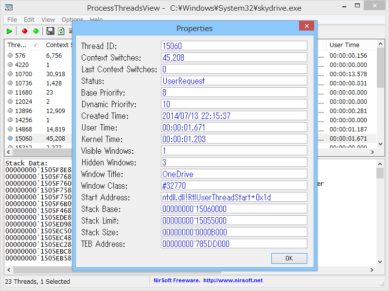Click thread list scroll right arrow

click(x=372, y=152)
